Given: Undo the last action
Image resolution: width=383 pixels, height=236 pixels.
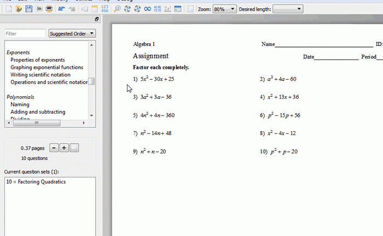Looking at the screenshot, I should click(61, 9).
